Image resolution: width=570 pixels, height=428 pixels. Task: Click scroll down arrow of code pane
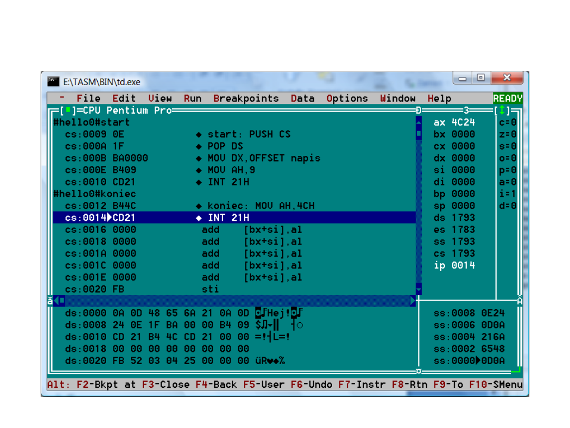coord(419,289)
